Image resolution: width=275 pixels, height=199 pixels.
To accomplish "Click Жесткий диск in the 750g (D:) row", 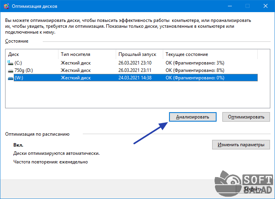I will pos(76,70).
